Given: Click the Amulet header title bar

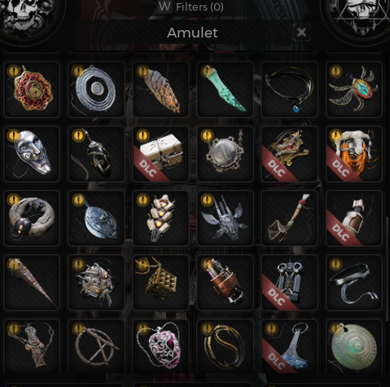Looking at the screenshot, I should click(x=192, y=33).
